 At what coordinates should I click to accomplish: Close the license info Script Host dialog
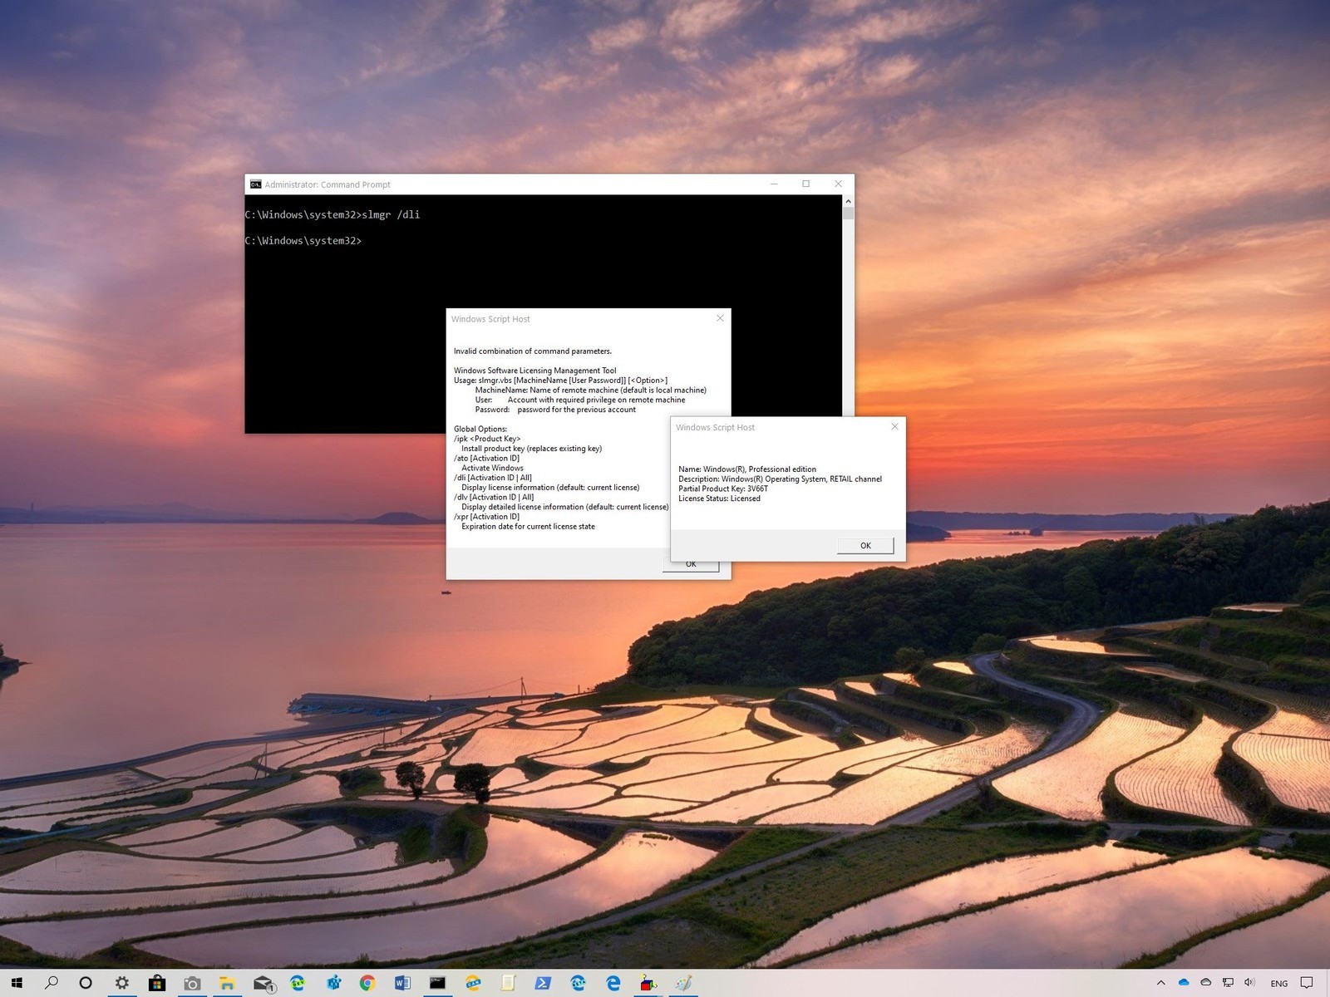(x=894, y=427)
